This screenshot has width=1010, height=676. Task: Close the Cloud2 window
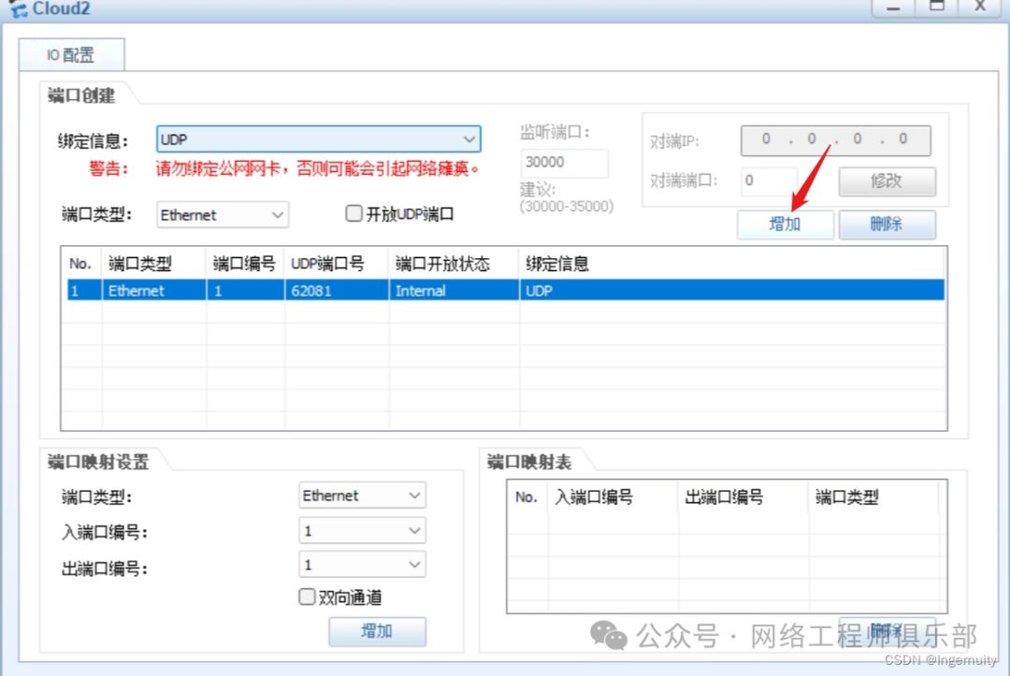[x=980, y=7]
